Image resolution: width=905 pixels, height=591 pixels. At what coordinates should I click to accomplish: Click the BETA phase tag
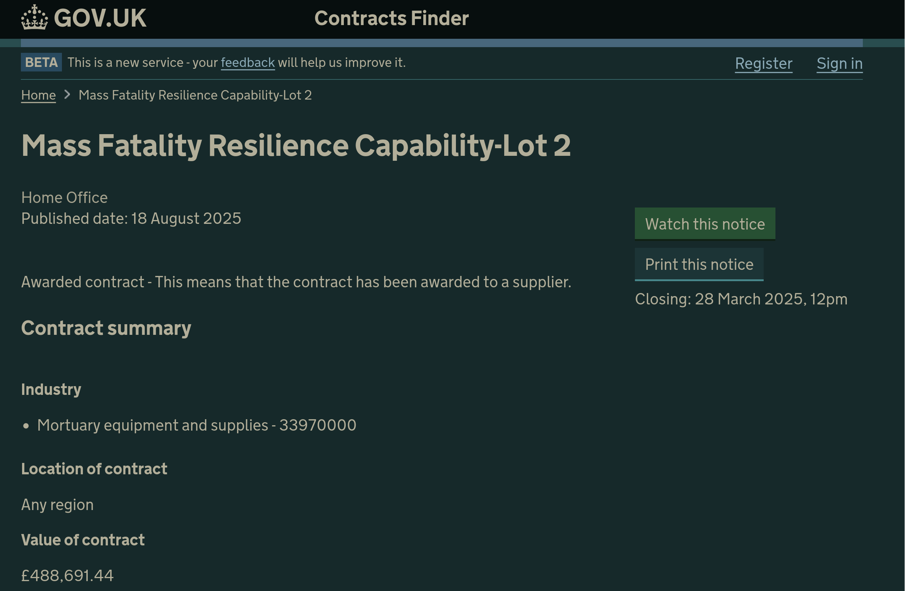coord(41,62)
